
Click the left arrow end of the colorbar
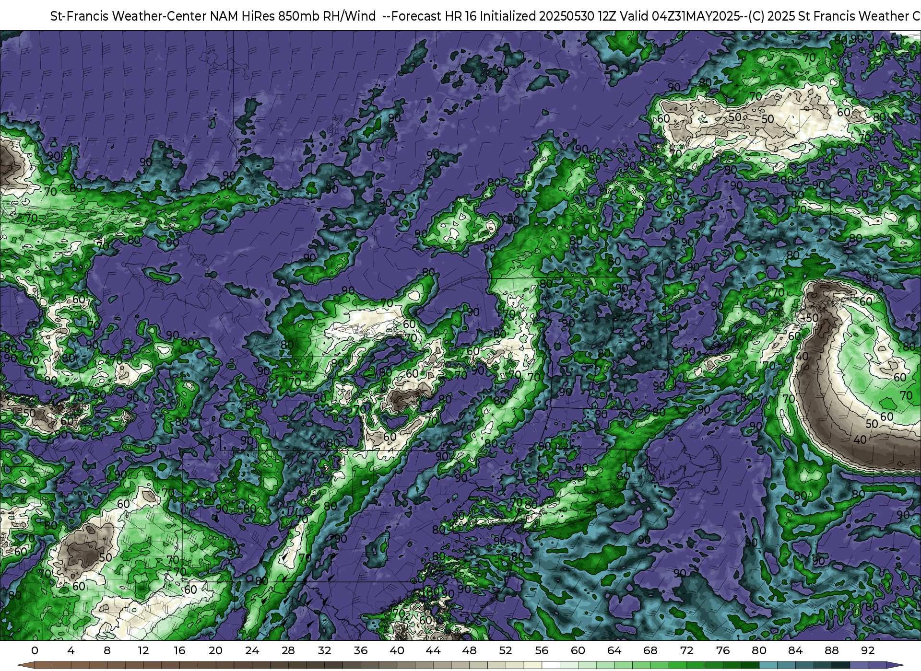[25, 665]
